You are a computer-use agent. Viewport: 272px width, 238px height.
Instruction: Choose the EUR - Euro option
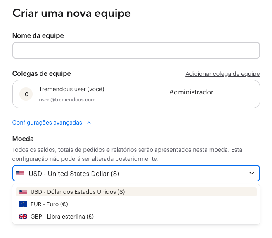49,204
